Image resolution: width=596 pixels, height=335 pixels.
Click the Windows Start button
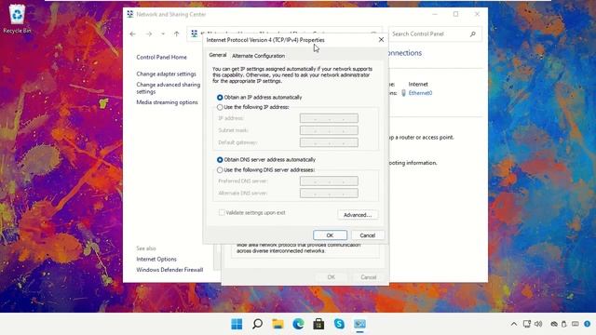[237, 324]
